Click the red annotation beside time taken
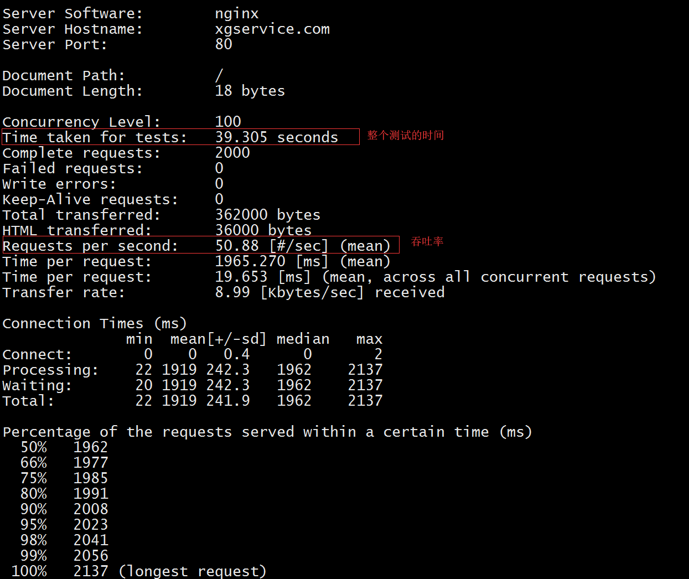Image resolution: width=689 pixels, height=579 pixels. click(x=406, y=136)
